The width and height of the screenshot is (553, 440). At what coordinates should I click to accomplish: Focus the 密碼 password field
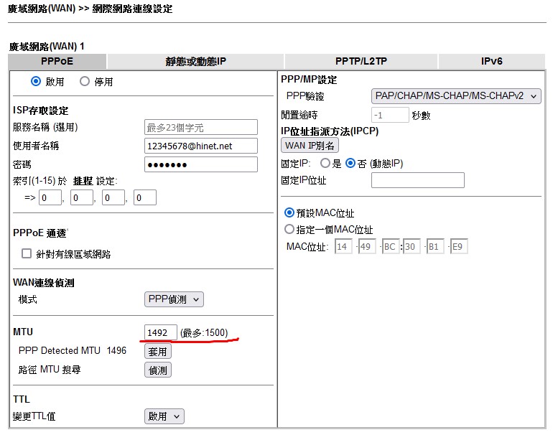pos(200,164)
